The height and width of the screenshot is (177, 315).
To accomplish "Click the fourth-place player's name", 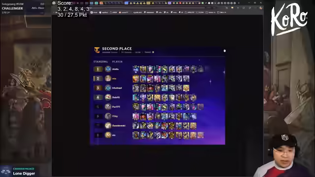I will click(116, 97).
